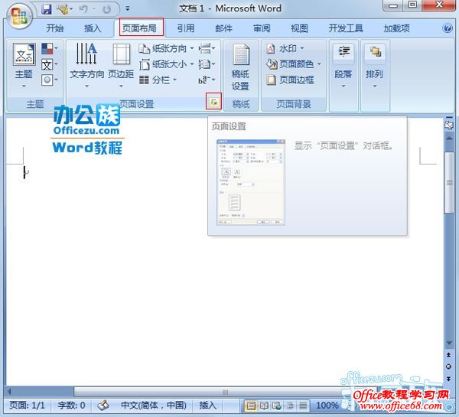Select the 开发工具 tab
The height and width of the screenshot is (417, 459).
point(346,28)
